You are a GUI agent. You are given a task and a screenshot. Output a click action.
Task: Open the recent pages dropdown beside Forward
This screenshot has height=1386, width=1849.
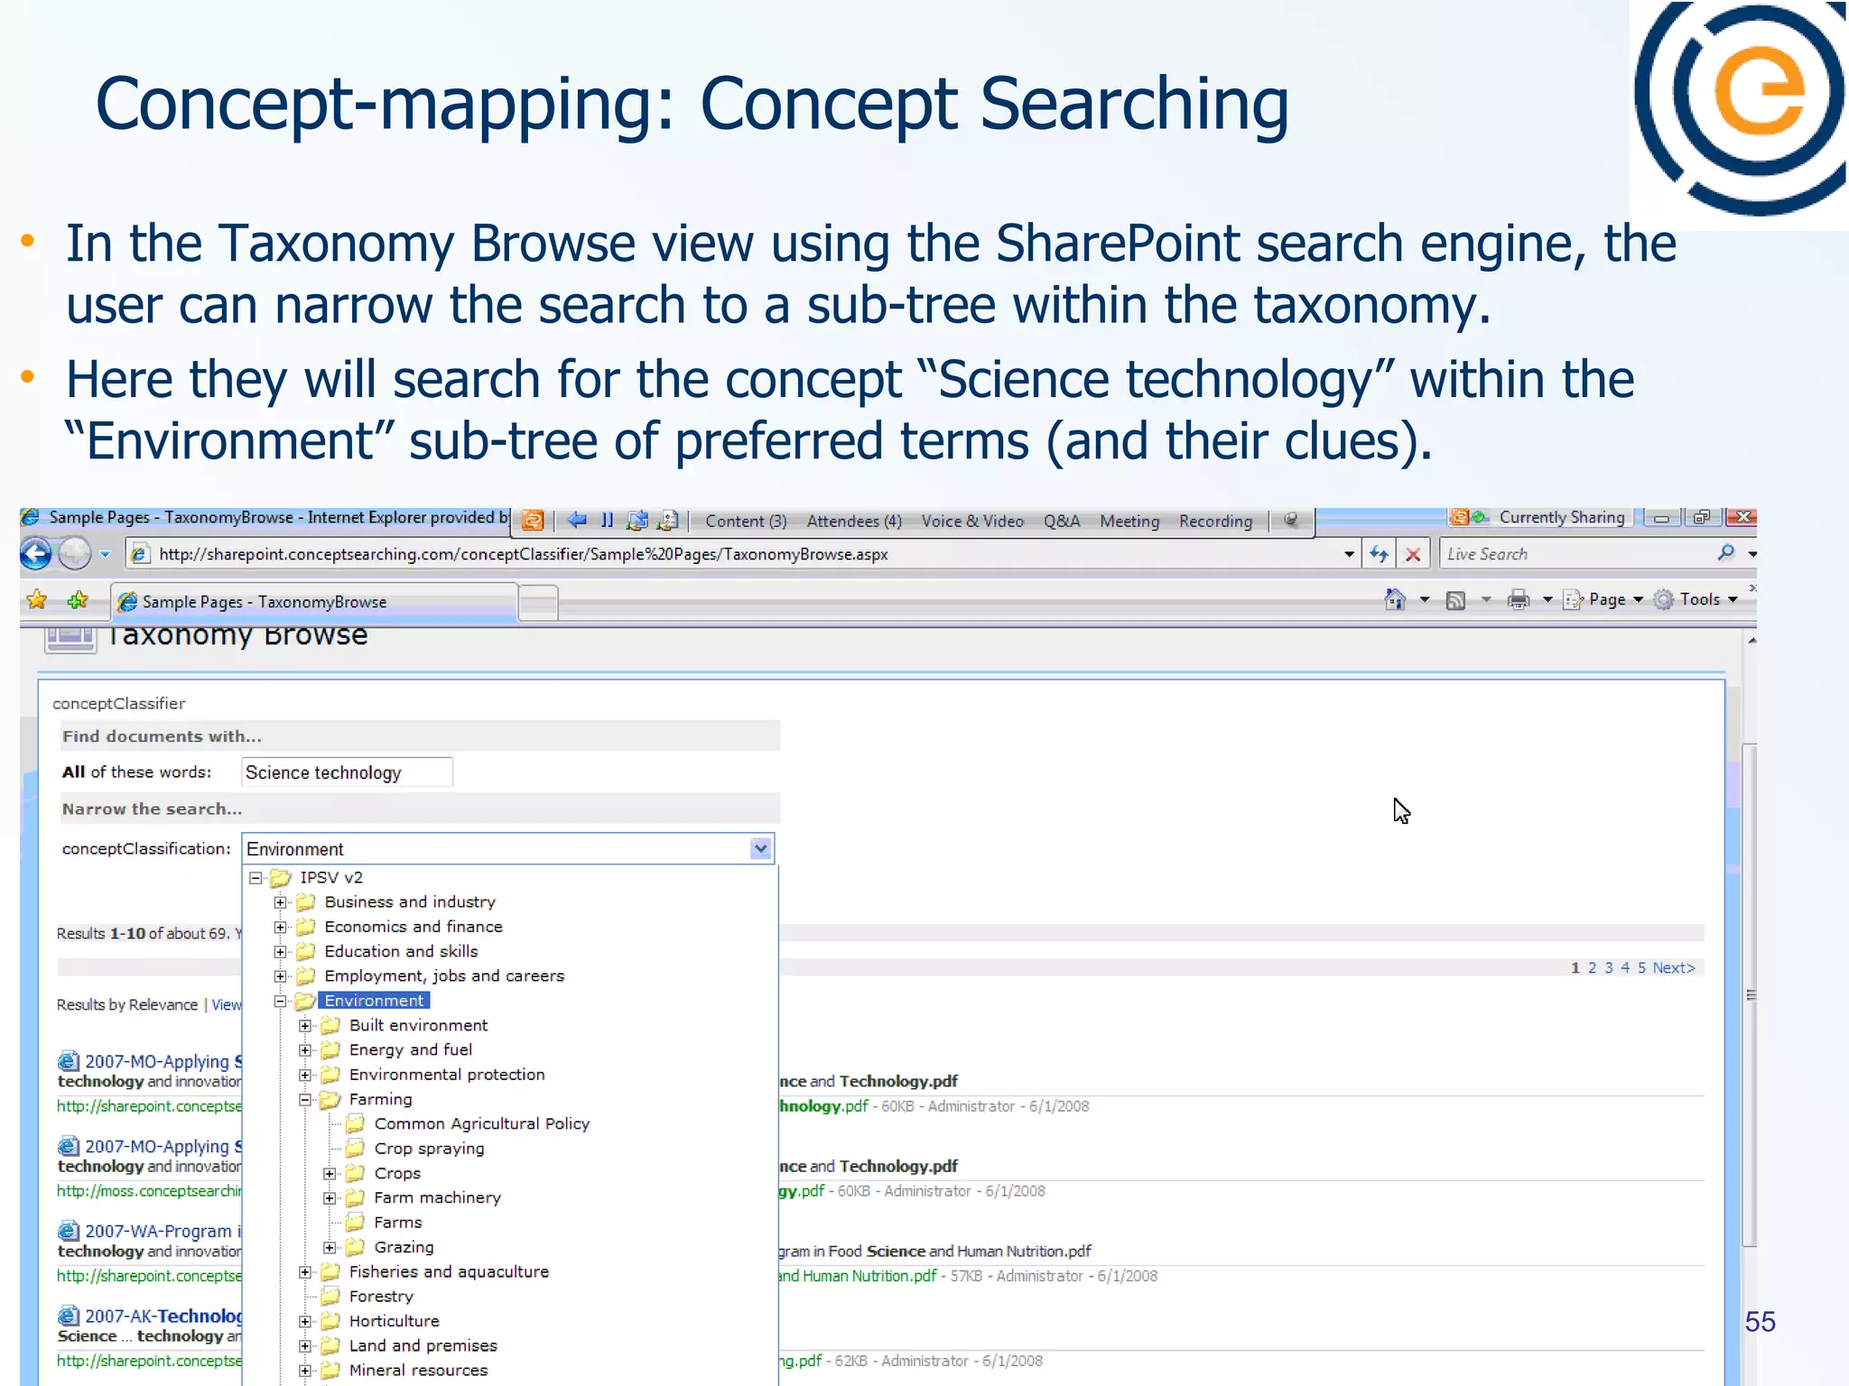(105, 554)
